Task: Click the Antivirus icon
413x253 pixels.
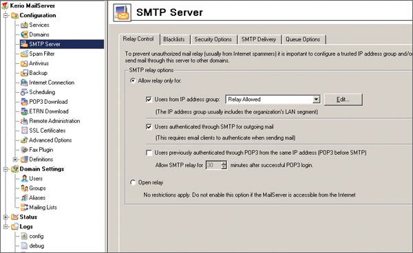Action: point(24,63)
